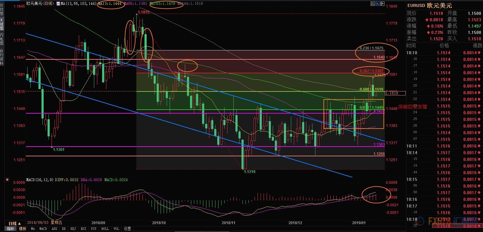Click the 时间 column header

(411, 46)
